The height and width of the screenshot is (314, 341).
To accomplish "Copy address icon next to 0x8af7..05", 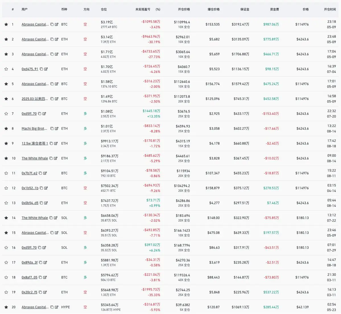I will 40,278.
